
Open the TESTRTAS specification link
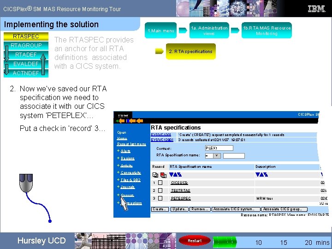point(181,190)
